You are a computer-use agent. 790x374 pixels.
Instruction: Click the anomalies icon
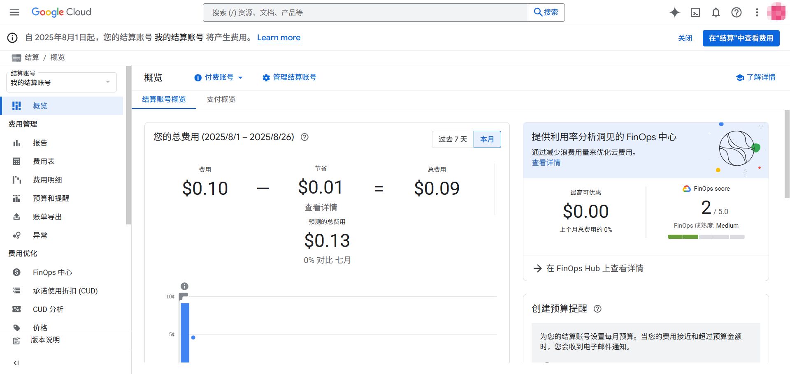(16, 235)
